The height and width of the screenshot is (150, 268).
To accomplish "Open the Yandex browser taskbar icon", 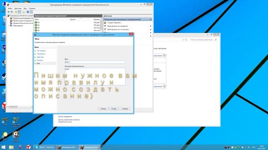I will click(x=28, y=147).
